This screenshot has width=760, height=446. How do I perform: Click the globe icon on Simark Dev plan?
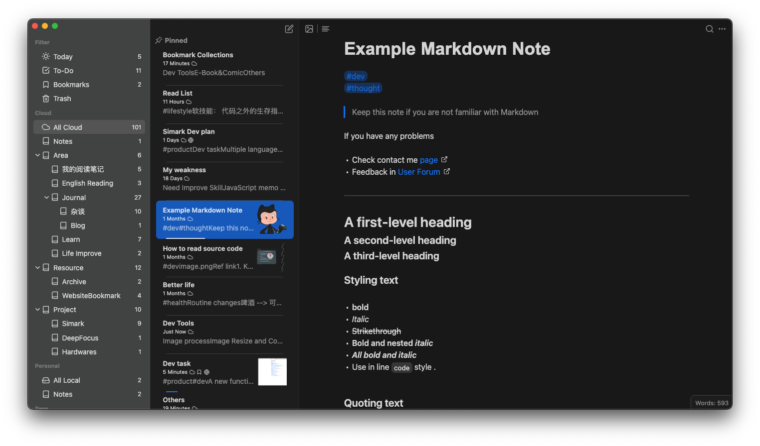(x=191, y=140)
